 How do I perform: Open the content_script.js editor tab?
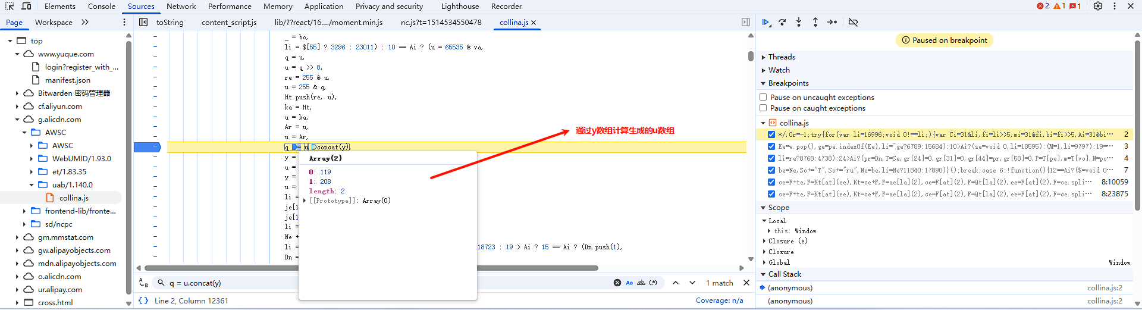[x=229, y=23]
